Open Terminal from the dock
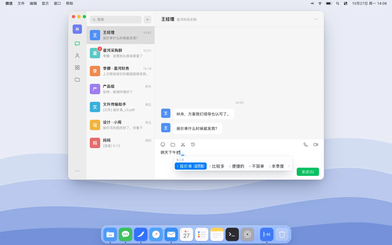The image size is (392, 245). click(x=232, y=234)
